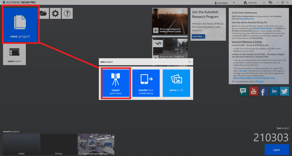Play the 3D Scanning Software video
The height and width of the screenshot is (156, 292).
tap(156, 30)
